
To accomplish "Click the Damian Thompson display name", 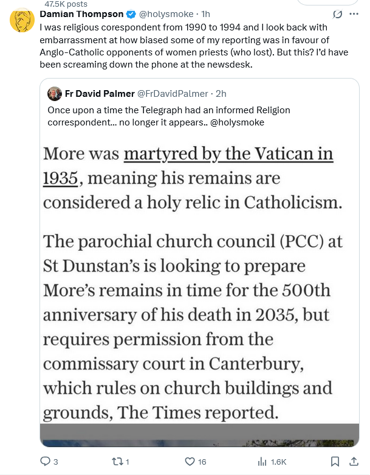I will point(81,13).
